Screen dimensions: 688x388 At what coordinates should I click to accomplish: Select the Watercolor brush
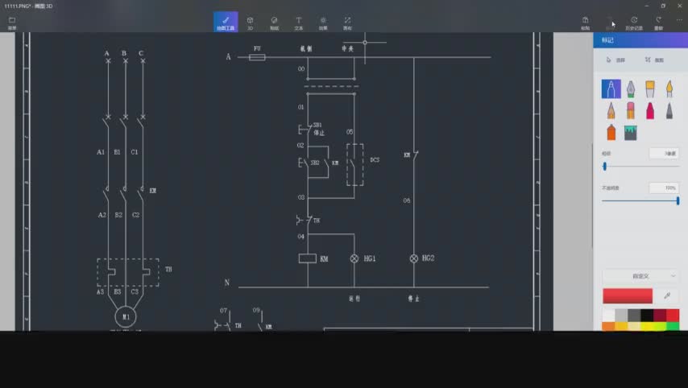point(669,89)
